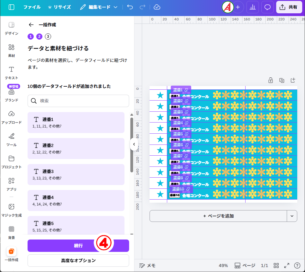Click the 続行 continue button
The height and width of the screenshot is (272, 305).
[78, 245]
